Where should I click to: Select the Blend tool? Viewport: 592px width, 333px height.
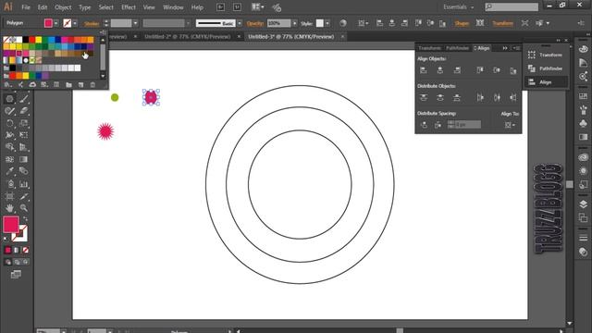[24, 171]
